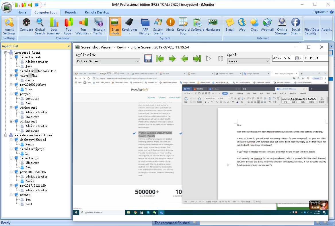This screenshot has height=226, width=335.
Task: Jump to last screenshot
Action: pos(197,59)
